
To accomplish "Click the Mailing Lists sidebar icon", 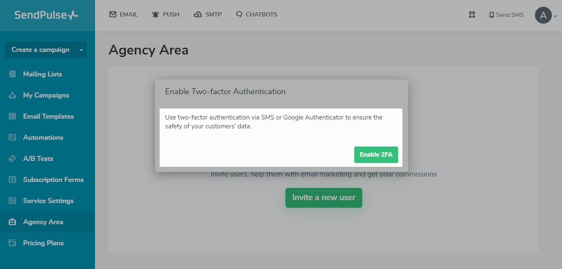I will point(12,74).
